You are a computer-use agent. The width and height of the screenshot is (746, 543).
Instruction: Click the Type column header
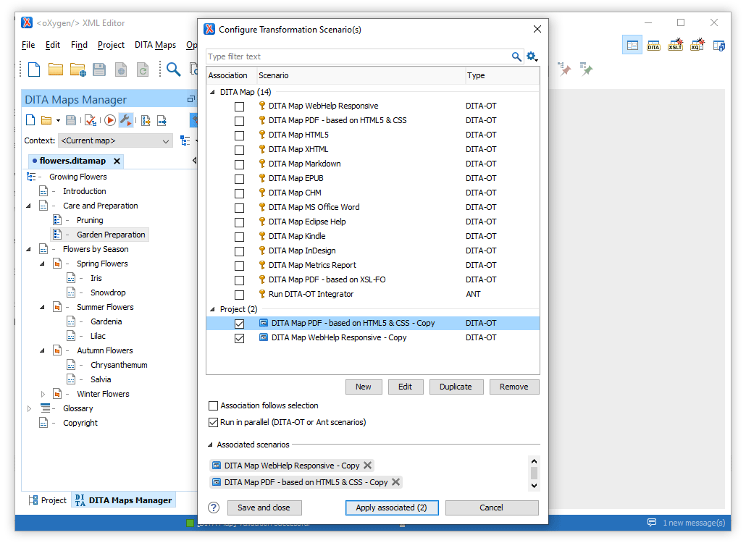click(x=501, y=75)
